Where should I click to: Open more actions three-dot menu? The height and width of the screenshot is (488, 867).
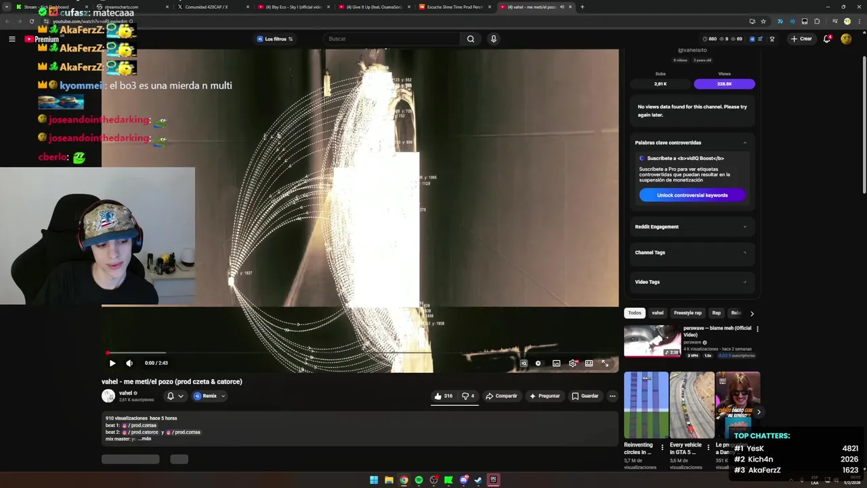[x=612, y=396]
